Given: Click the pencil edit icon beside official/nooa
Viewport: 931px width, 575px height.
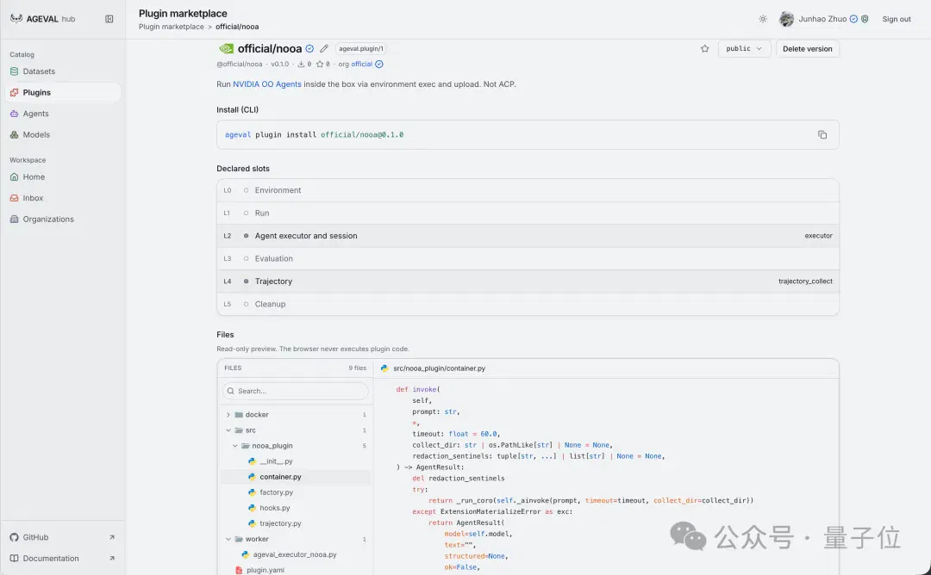Looking at the screenshot, I should pyautogui.click(x=324, y=48).
